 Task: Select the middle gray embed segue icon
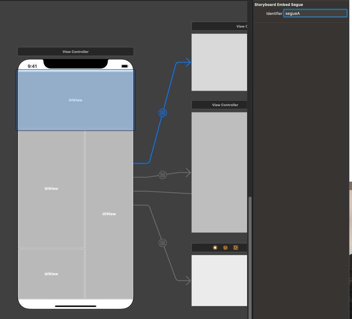click(x=163, y=175)
